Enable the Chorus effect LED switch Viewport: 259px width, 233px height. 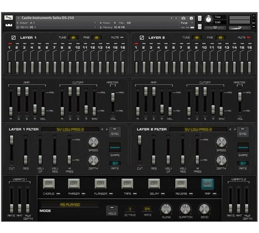(58, 194)
